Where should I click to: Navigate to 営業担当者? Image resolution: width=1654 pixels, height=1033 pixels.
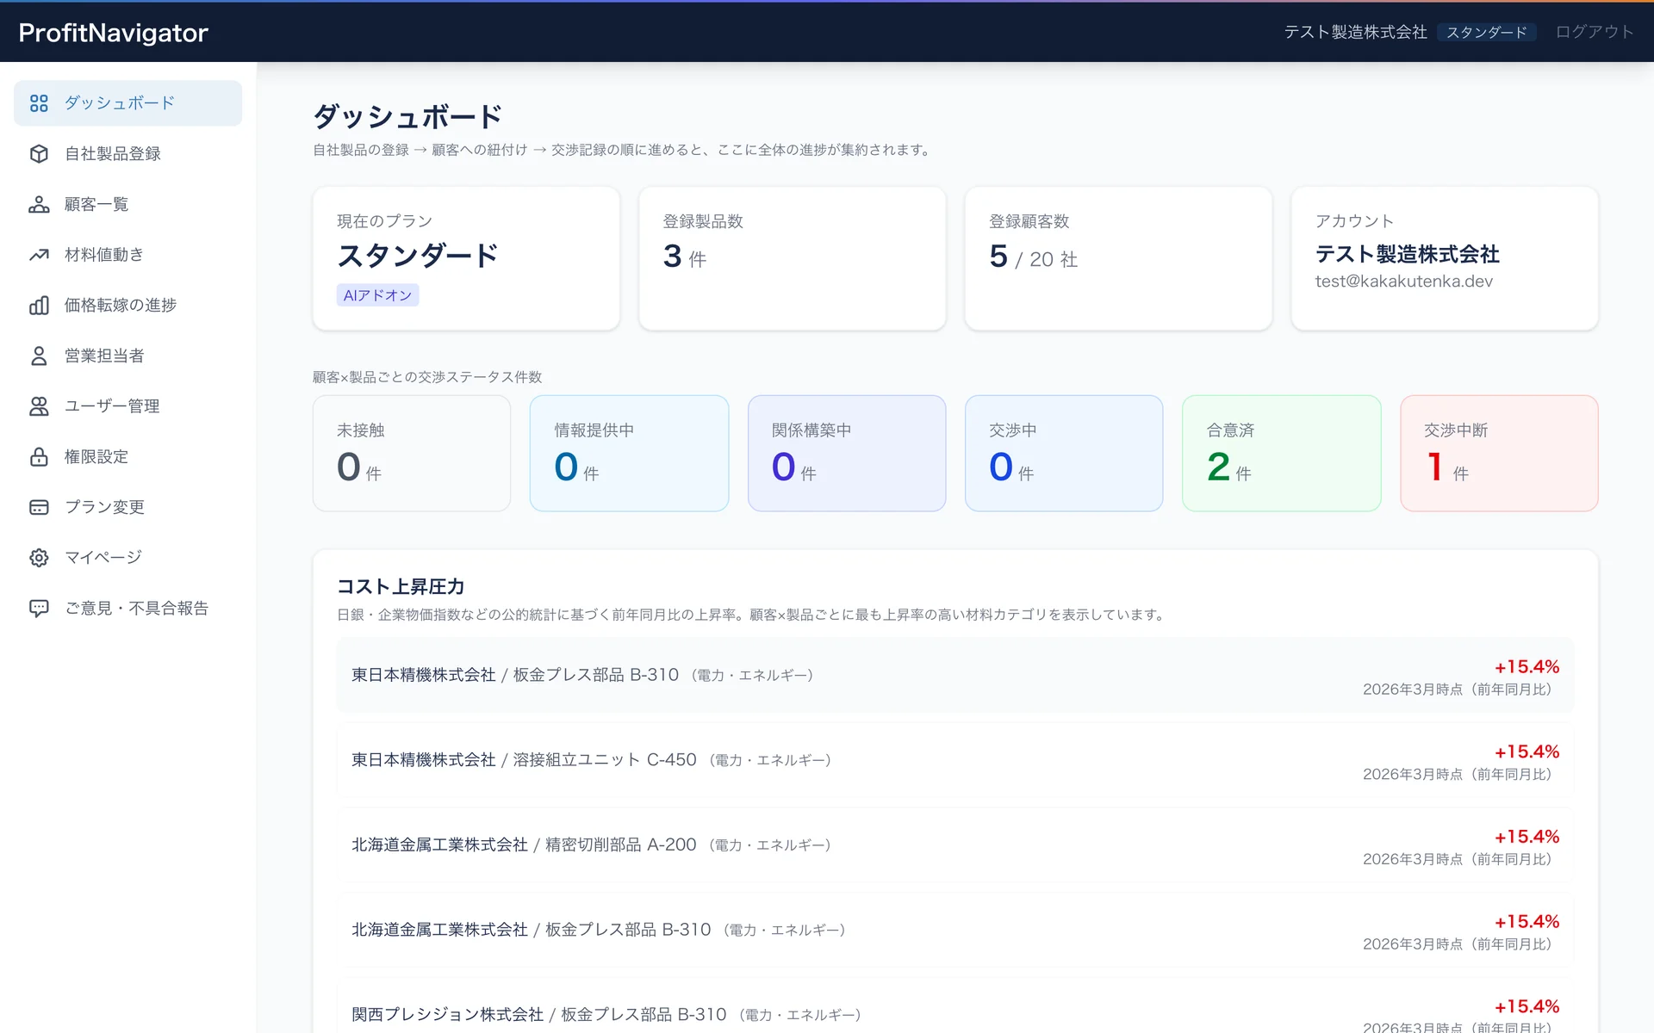[x=127, y=356]
